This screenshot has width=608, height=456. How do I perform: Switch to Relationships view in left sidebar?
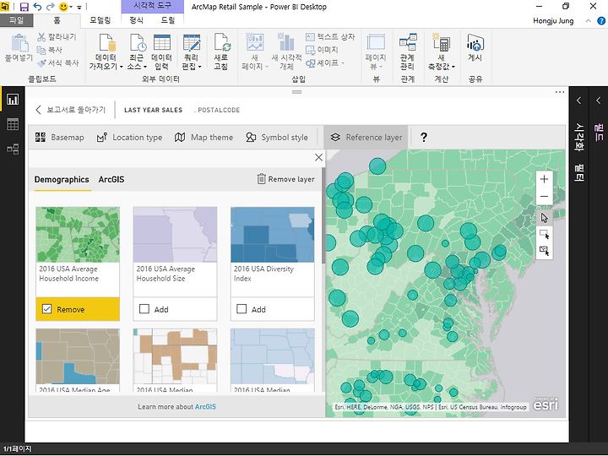tap(13, 149)
